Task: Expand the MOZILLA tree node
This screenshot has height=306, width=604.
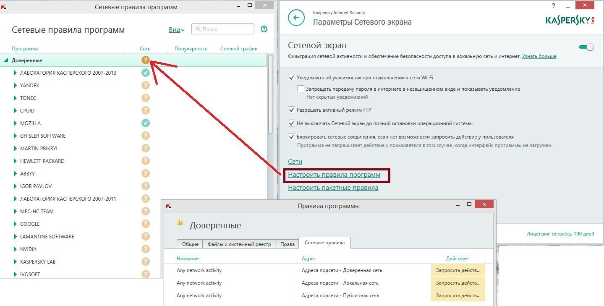Action: (x=15, y=123)
